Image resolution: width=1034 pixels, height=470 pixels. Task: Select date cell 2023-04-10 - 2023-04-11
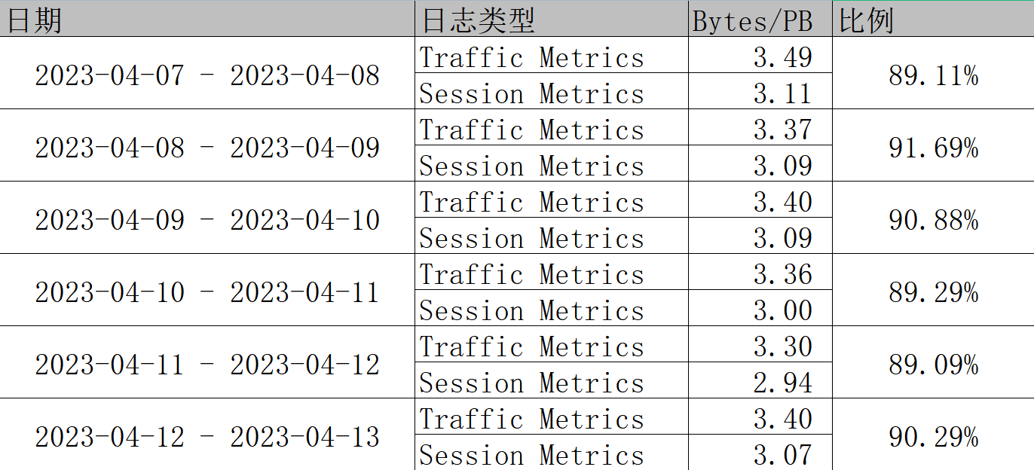[x=207, y=292]
